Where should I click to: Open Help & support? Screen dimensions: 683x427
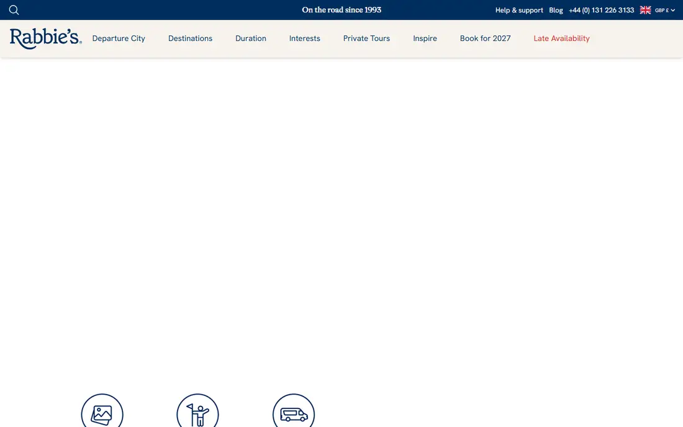519,10
